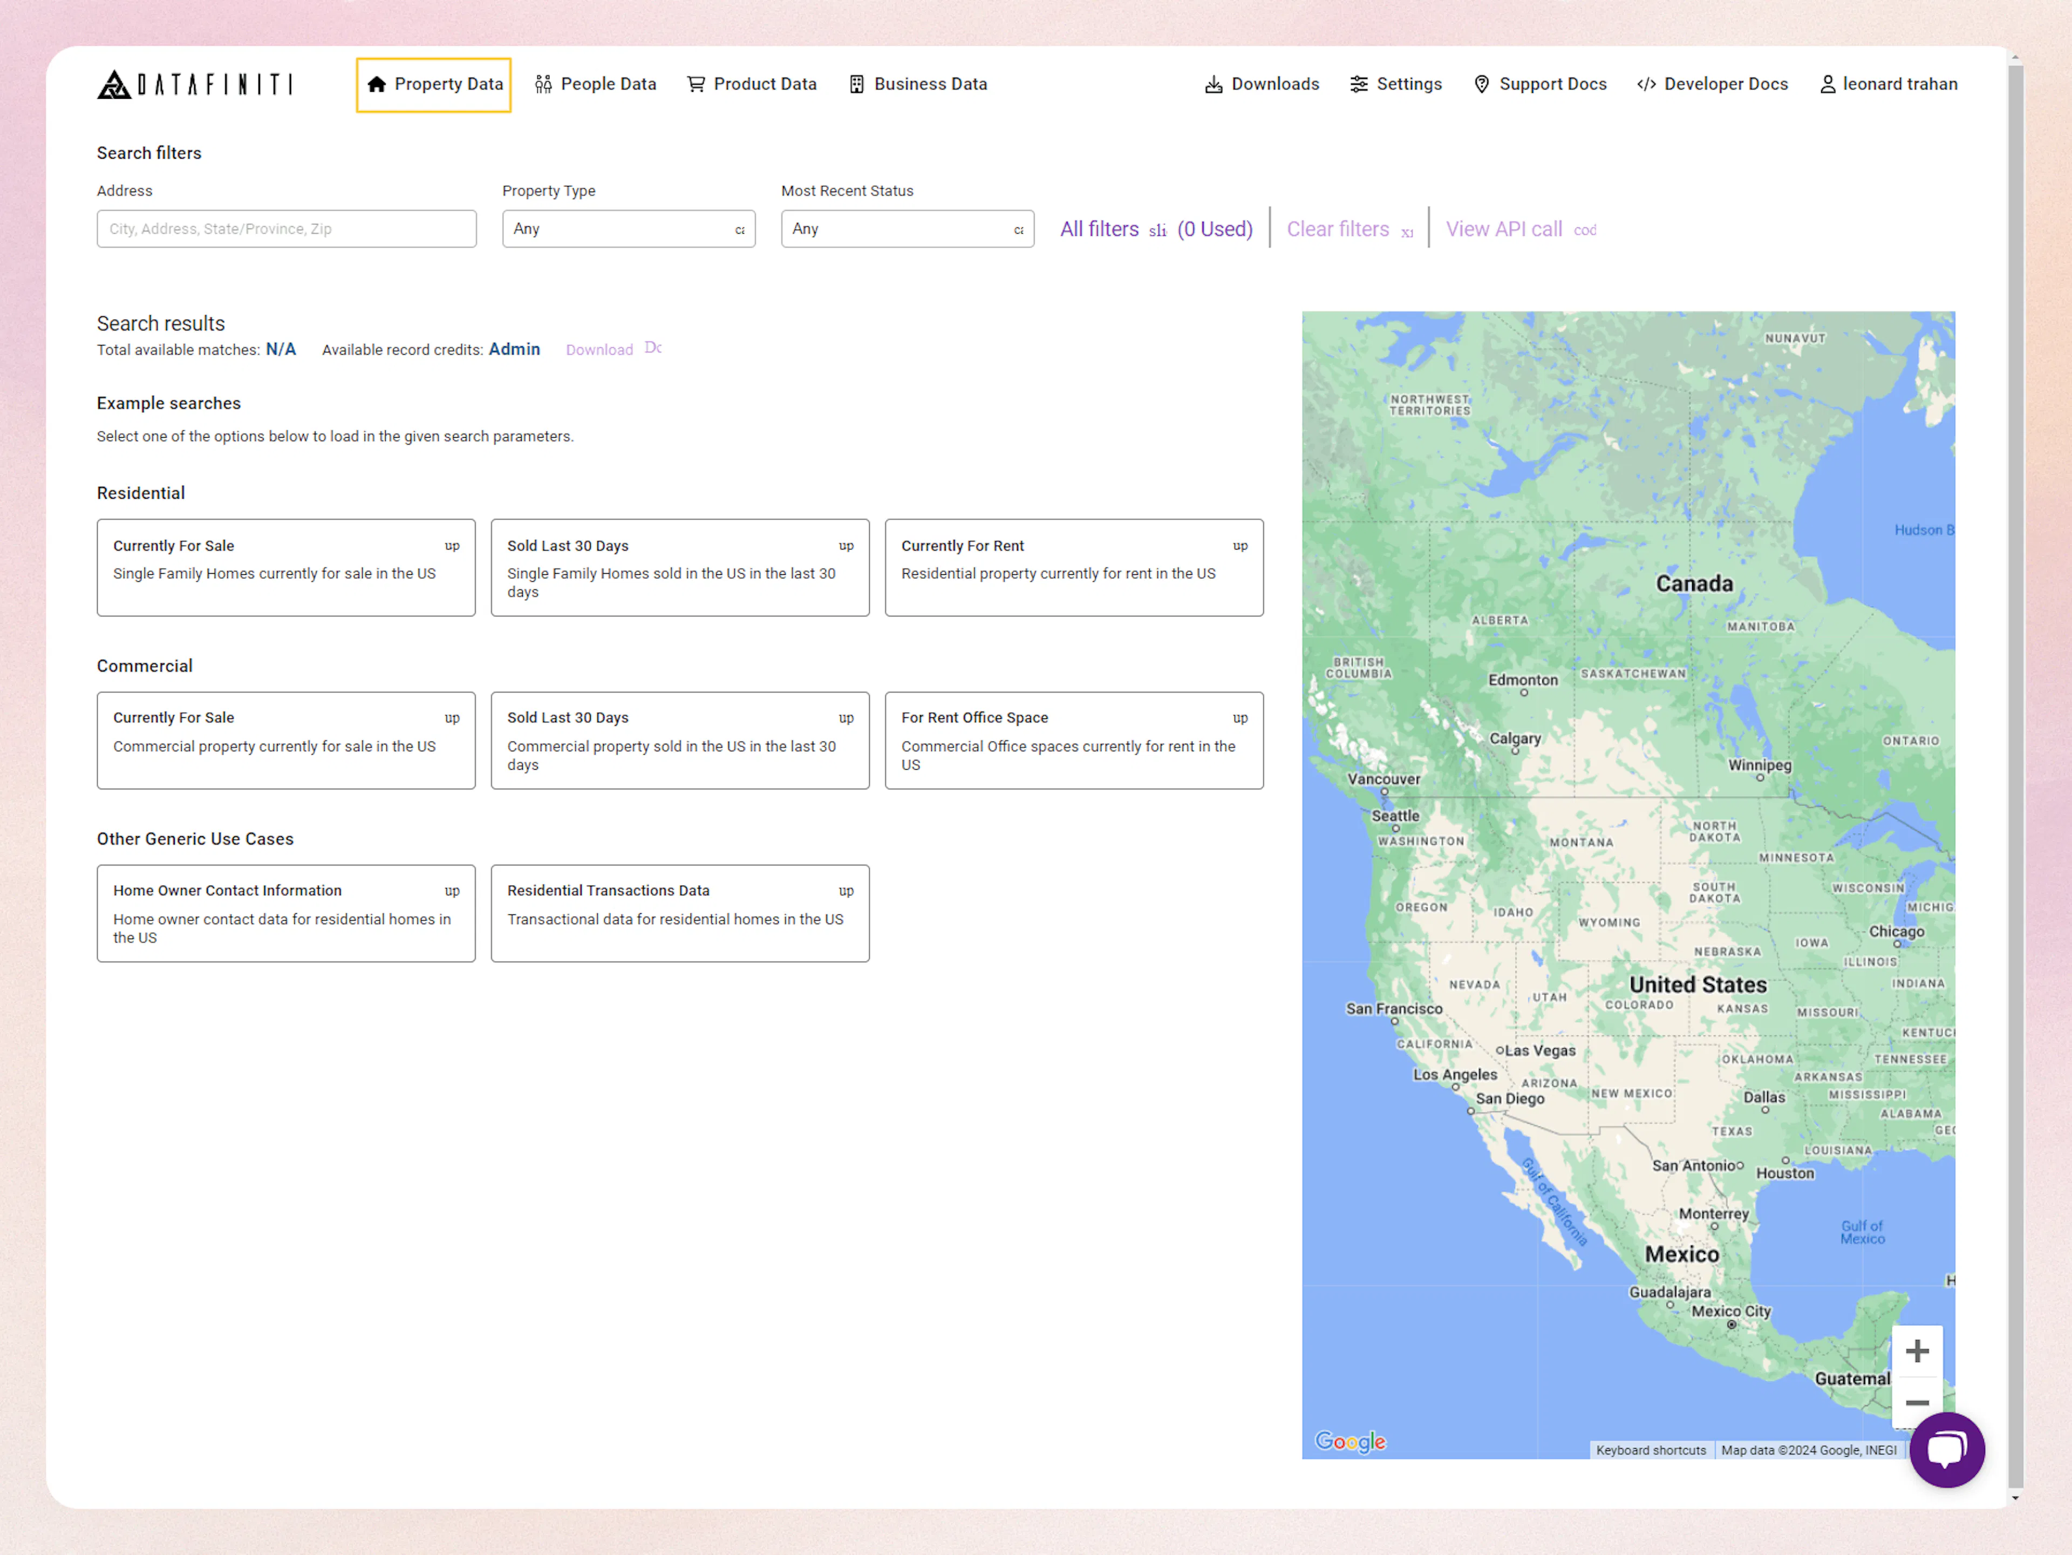Switch to the People Data tab
Screen dimensions: 2072x1555
point(596,83)
